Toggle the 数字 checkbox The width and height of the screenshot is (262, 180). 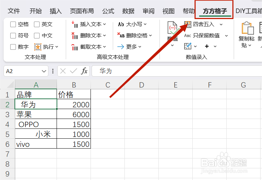(x=13, y=47)
